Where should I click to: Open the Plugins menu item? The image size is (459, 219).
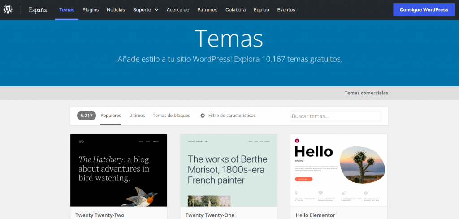click(x=91, y=10)
